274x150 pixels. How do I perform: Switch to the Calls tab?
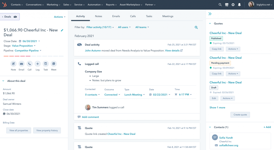click(133, 16)
